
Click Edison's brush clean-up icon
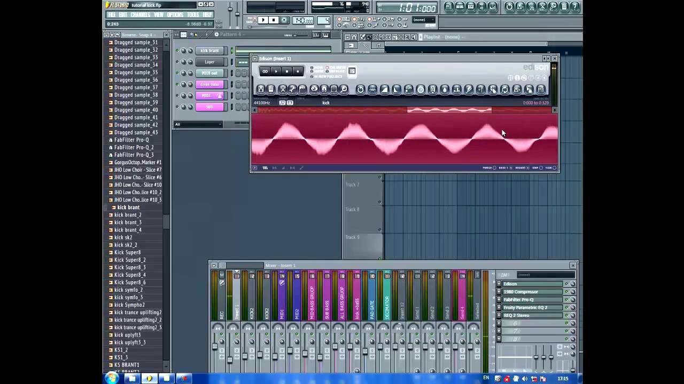(x=469, y=90)
